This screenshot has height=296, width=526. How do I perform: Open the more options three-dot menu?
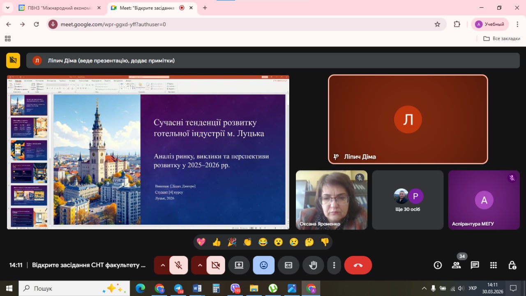(x=335, y=265)
